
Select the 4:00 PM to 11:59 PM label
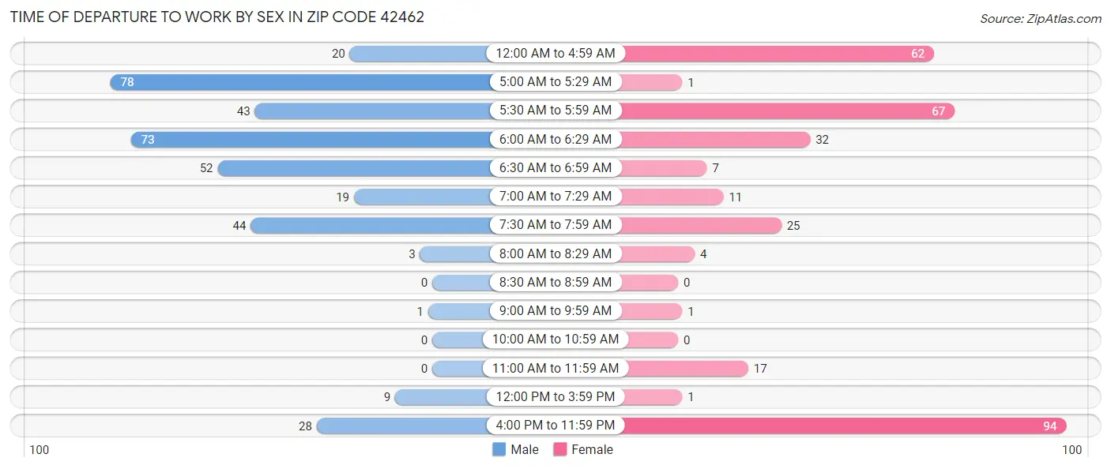point(555,426)
